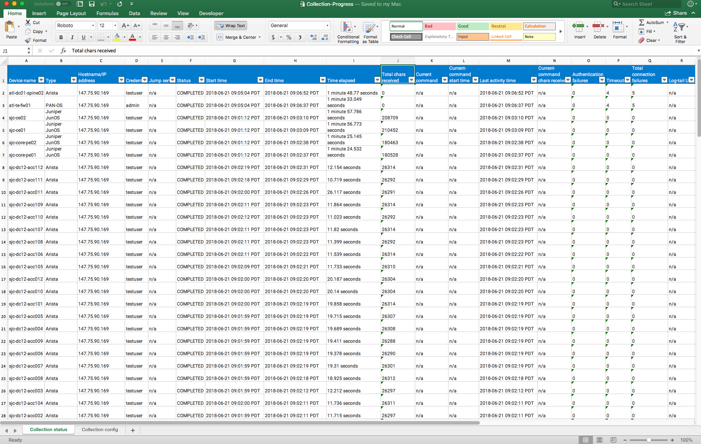Click the Format as Table icon
The width and height of the screenshot is (701, 444).
click(370, 33)
